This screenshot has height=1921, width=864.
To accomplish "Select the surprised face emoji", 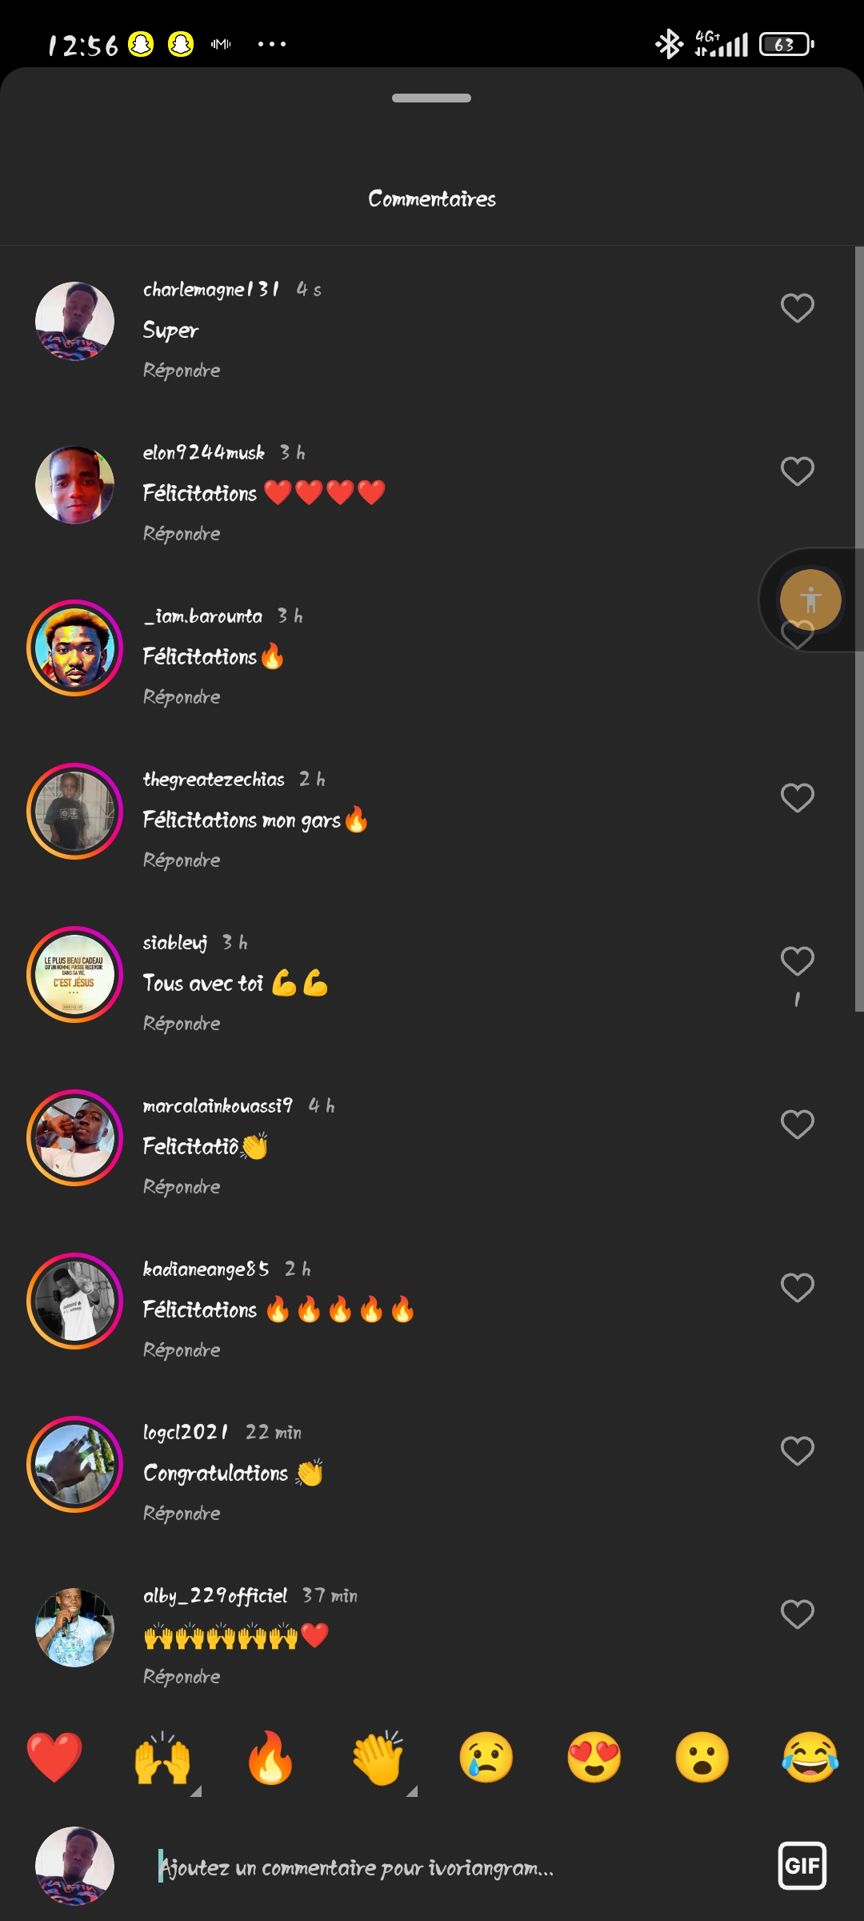I will [x=702, y=1757].
